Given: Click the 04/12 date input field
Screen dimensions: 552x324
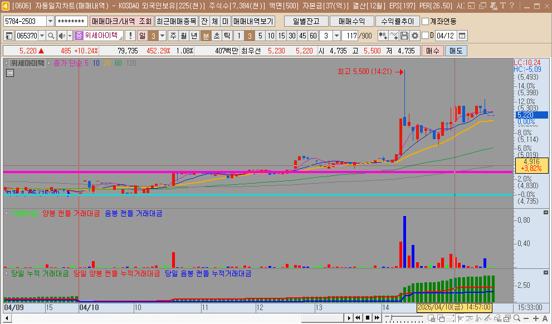Looking at the screenshot, I should point(446,36).
